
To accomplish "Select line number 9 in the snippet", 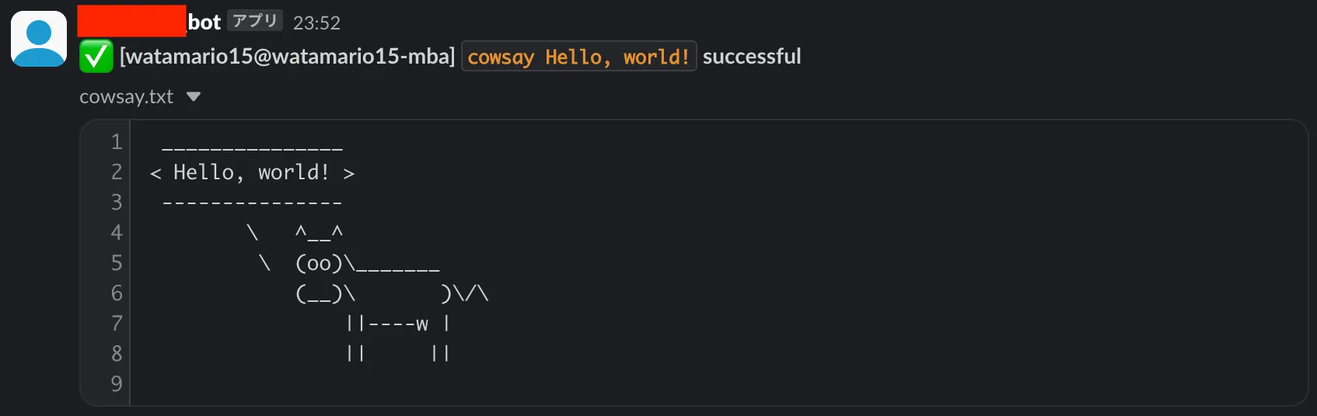I will 117,384.
